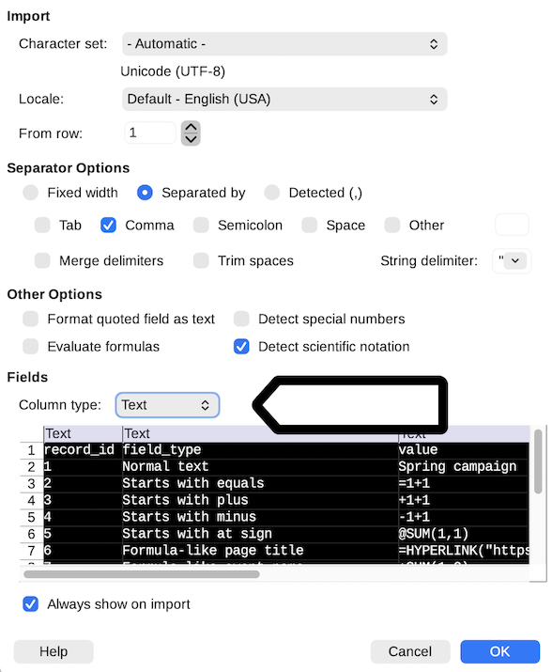The width and height of the screenshot is (552, 672).
Task: Click the Other separator text field
Action: coord(512,225)
